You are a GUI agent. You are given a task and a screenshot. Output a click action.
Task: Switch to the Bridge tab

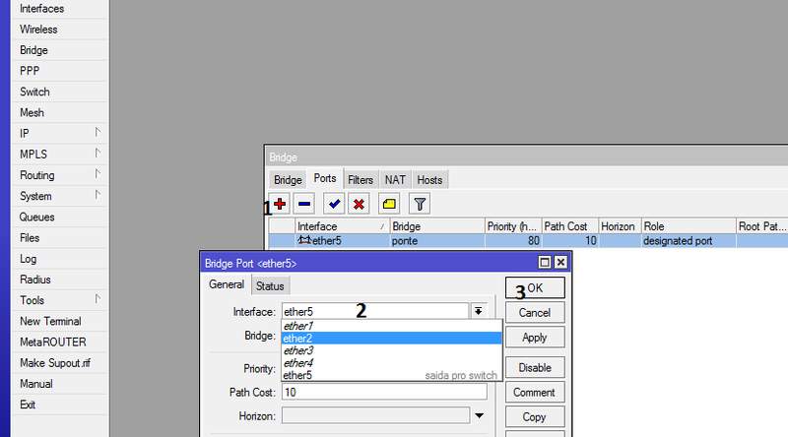tap(288, 180)
